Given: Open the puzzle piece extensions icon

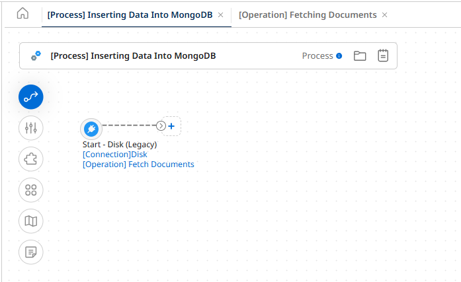Looking at the screenshot, I should click(x=31, y=159).
